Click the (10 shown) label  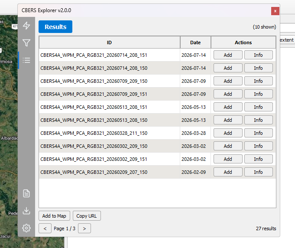(264, 27)
